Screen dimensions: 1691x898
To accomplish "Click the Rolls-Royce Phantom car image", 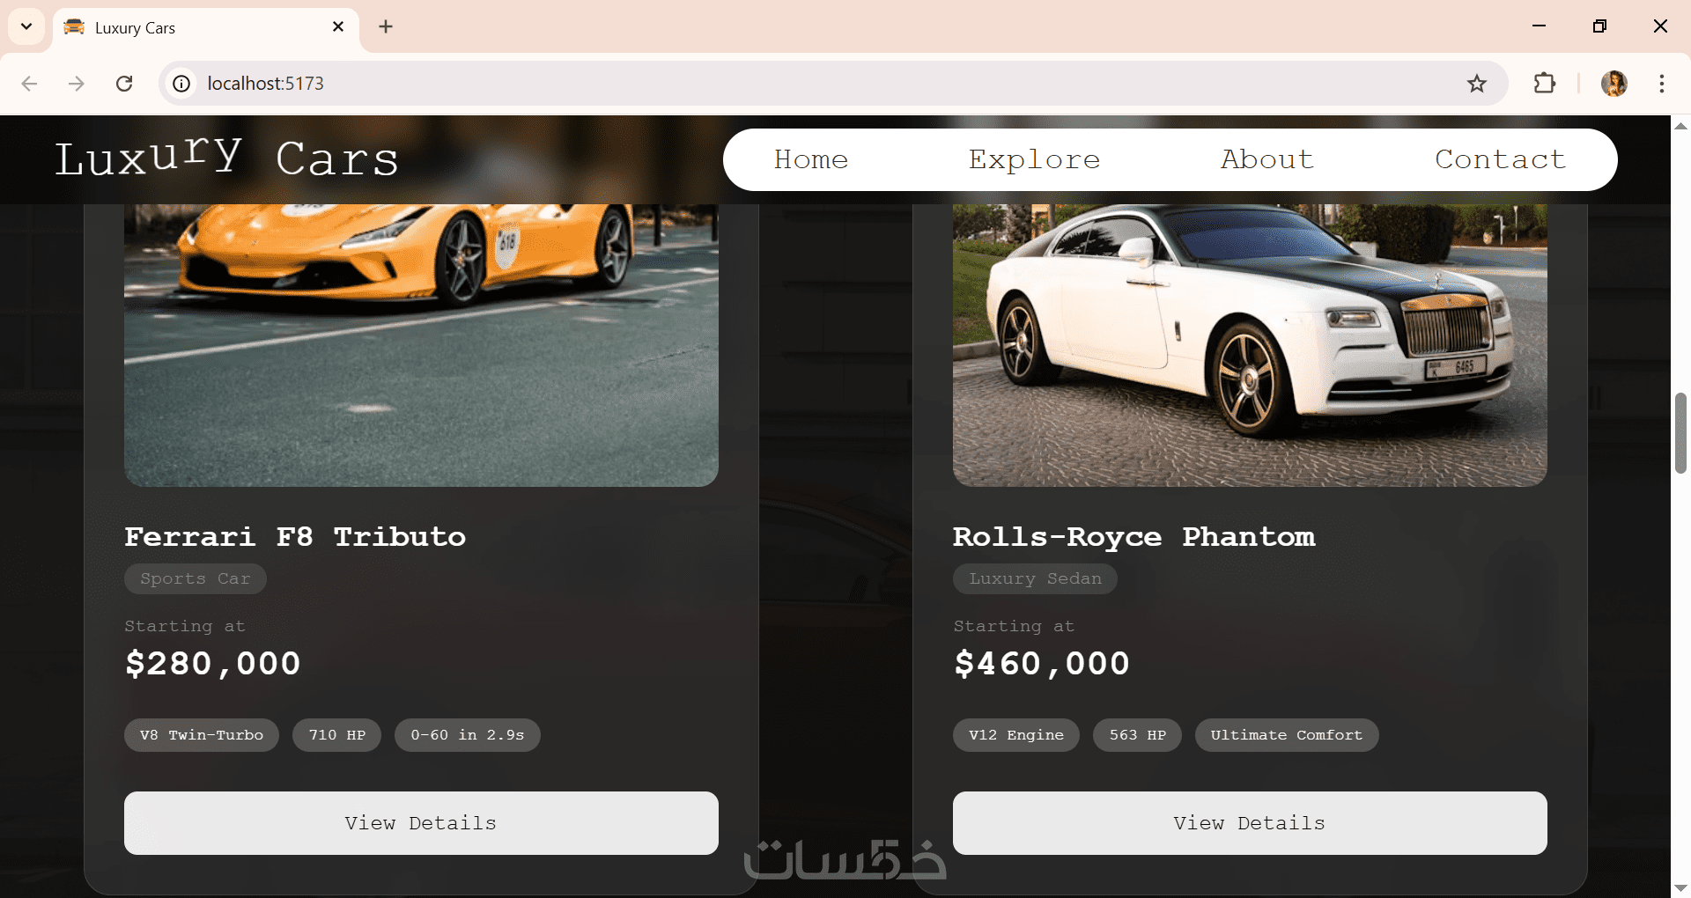I will 1250,345.
